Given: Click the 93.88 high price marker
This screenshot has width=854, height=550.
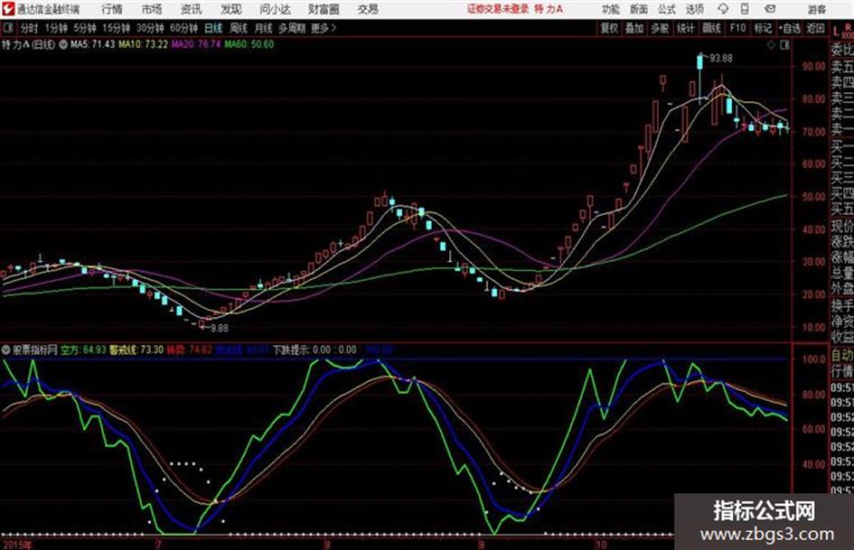Looking at the screenshot, I should point(720,58).
